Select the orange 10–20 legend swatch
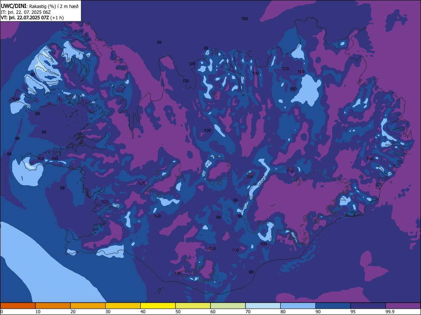The height and width of the screenshot is (315, 421). (53, 306)
